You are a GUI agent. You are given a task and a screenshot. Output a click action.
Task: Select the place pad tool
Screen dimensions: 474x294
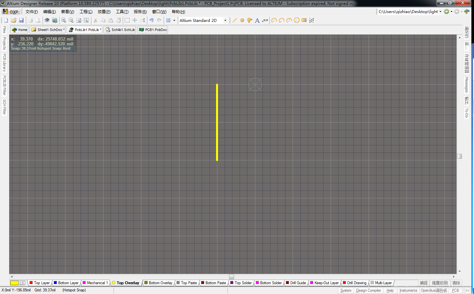point(242,20)
